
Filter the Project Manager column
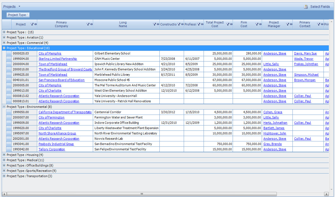tap(288, 24)
